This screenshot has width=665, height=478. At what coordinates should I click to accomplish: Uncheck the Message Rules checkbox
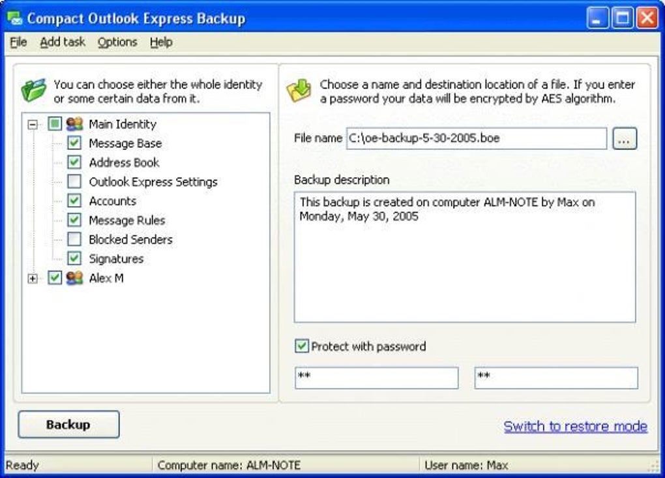tap(74, 220)
